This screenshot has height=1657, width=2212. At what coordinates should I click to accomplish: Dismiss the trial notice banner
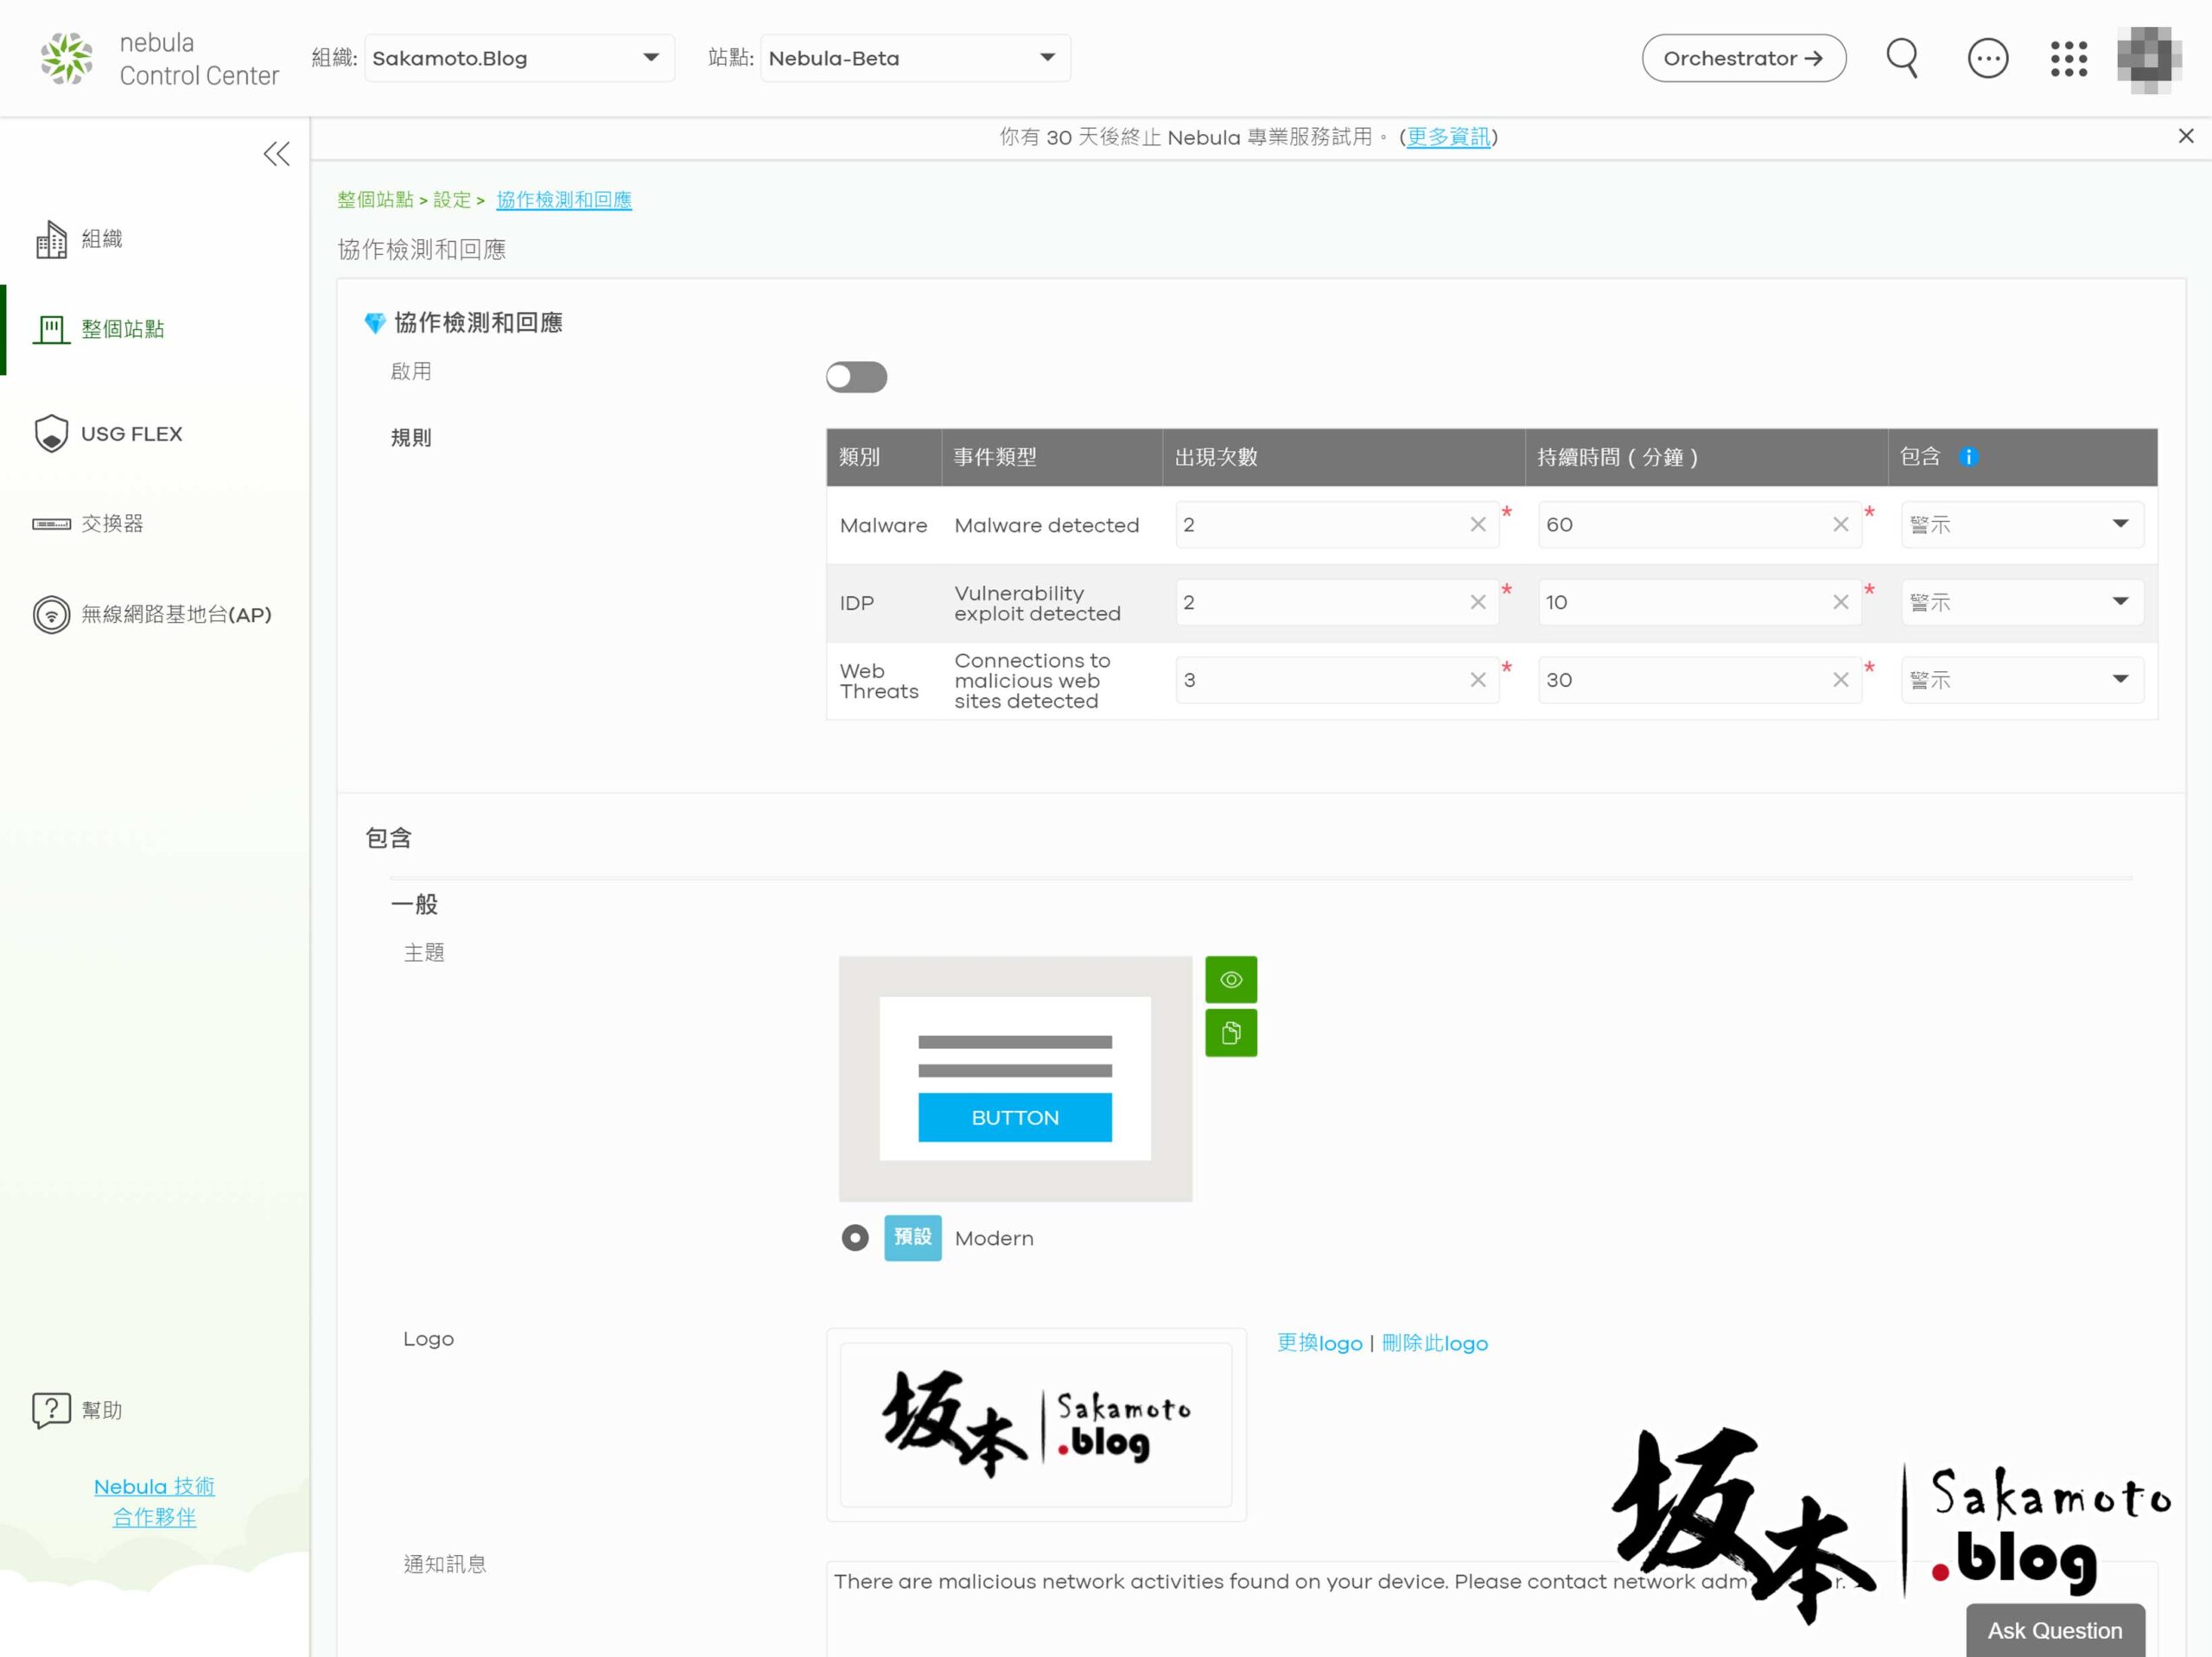point(2185,136)
